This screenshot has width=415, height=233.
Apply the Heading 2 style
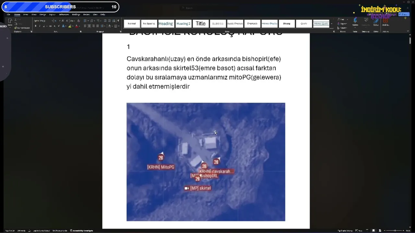point(183,24)
